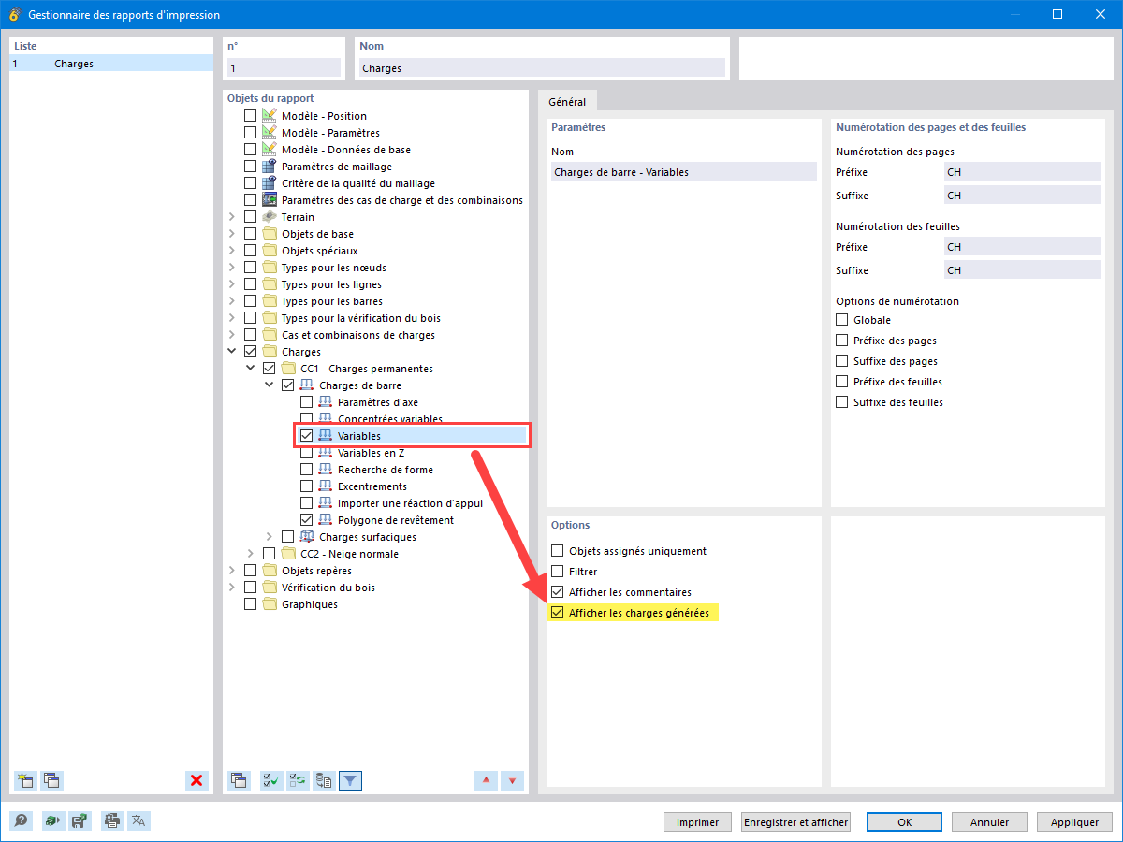Viewport: 1123px width, 842px height.
Task: Open the printer settings icon
Action: point(112,820)
